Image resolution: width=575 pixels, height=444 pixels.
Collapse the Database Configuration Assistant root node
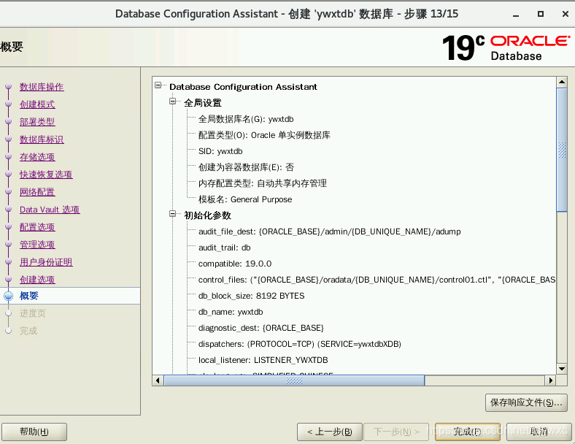(x=158, y=85)
